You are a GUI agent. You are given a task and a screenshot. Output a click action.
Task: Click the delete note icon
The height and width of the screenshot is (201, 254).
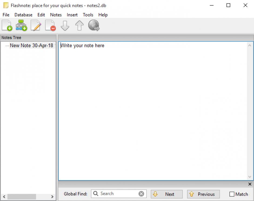(50, 25)
